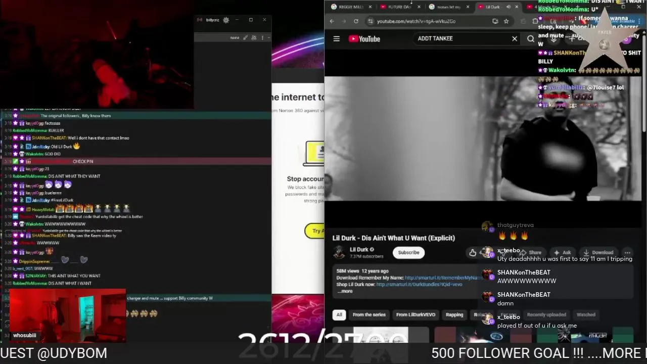Reload the YouTube page
Screen dimensions: 647x364
tap(356, 21)
